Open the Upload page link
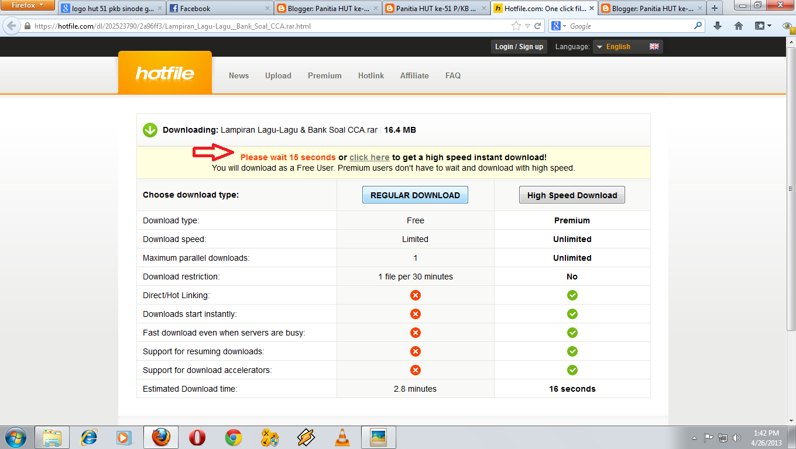Viewport: 796px width, 449px height. [x=278, y=75]
